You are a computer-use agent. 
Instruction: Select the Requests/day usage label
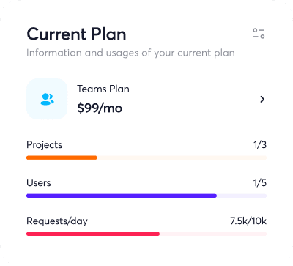(57, 221)
